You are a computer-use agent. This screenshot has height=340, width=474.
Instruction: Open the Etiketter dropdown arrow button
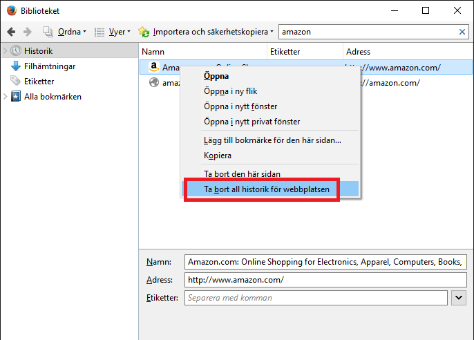tap(459, 298)
